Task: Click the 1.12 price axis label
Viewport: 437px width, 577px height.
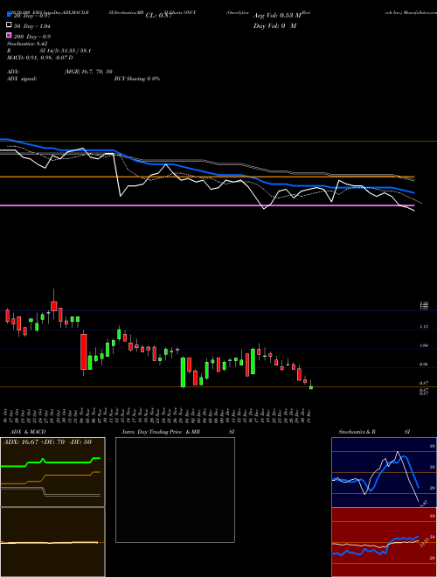Action: (424, 326)
